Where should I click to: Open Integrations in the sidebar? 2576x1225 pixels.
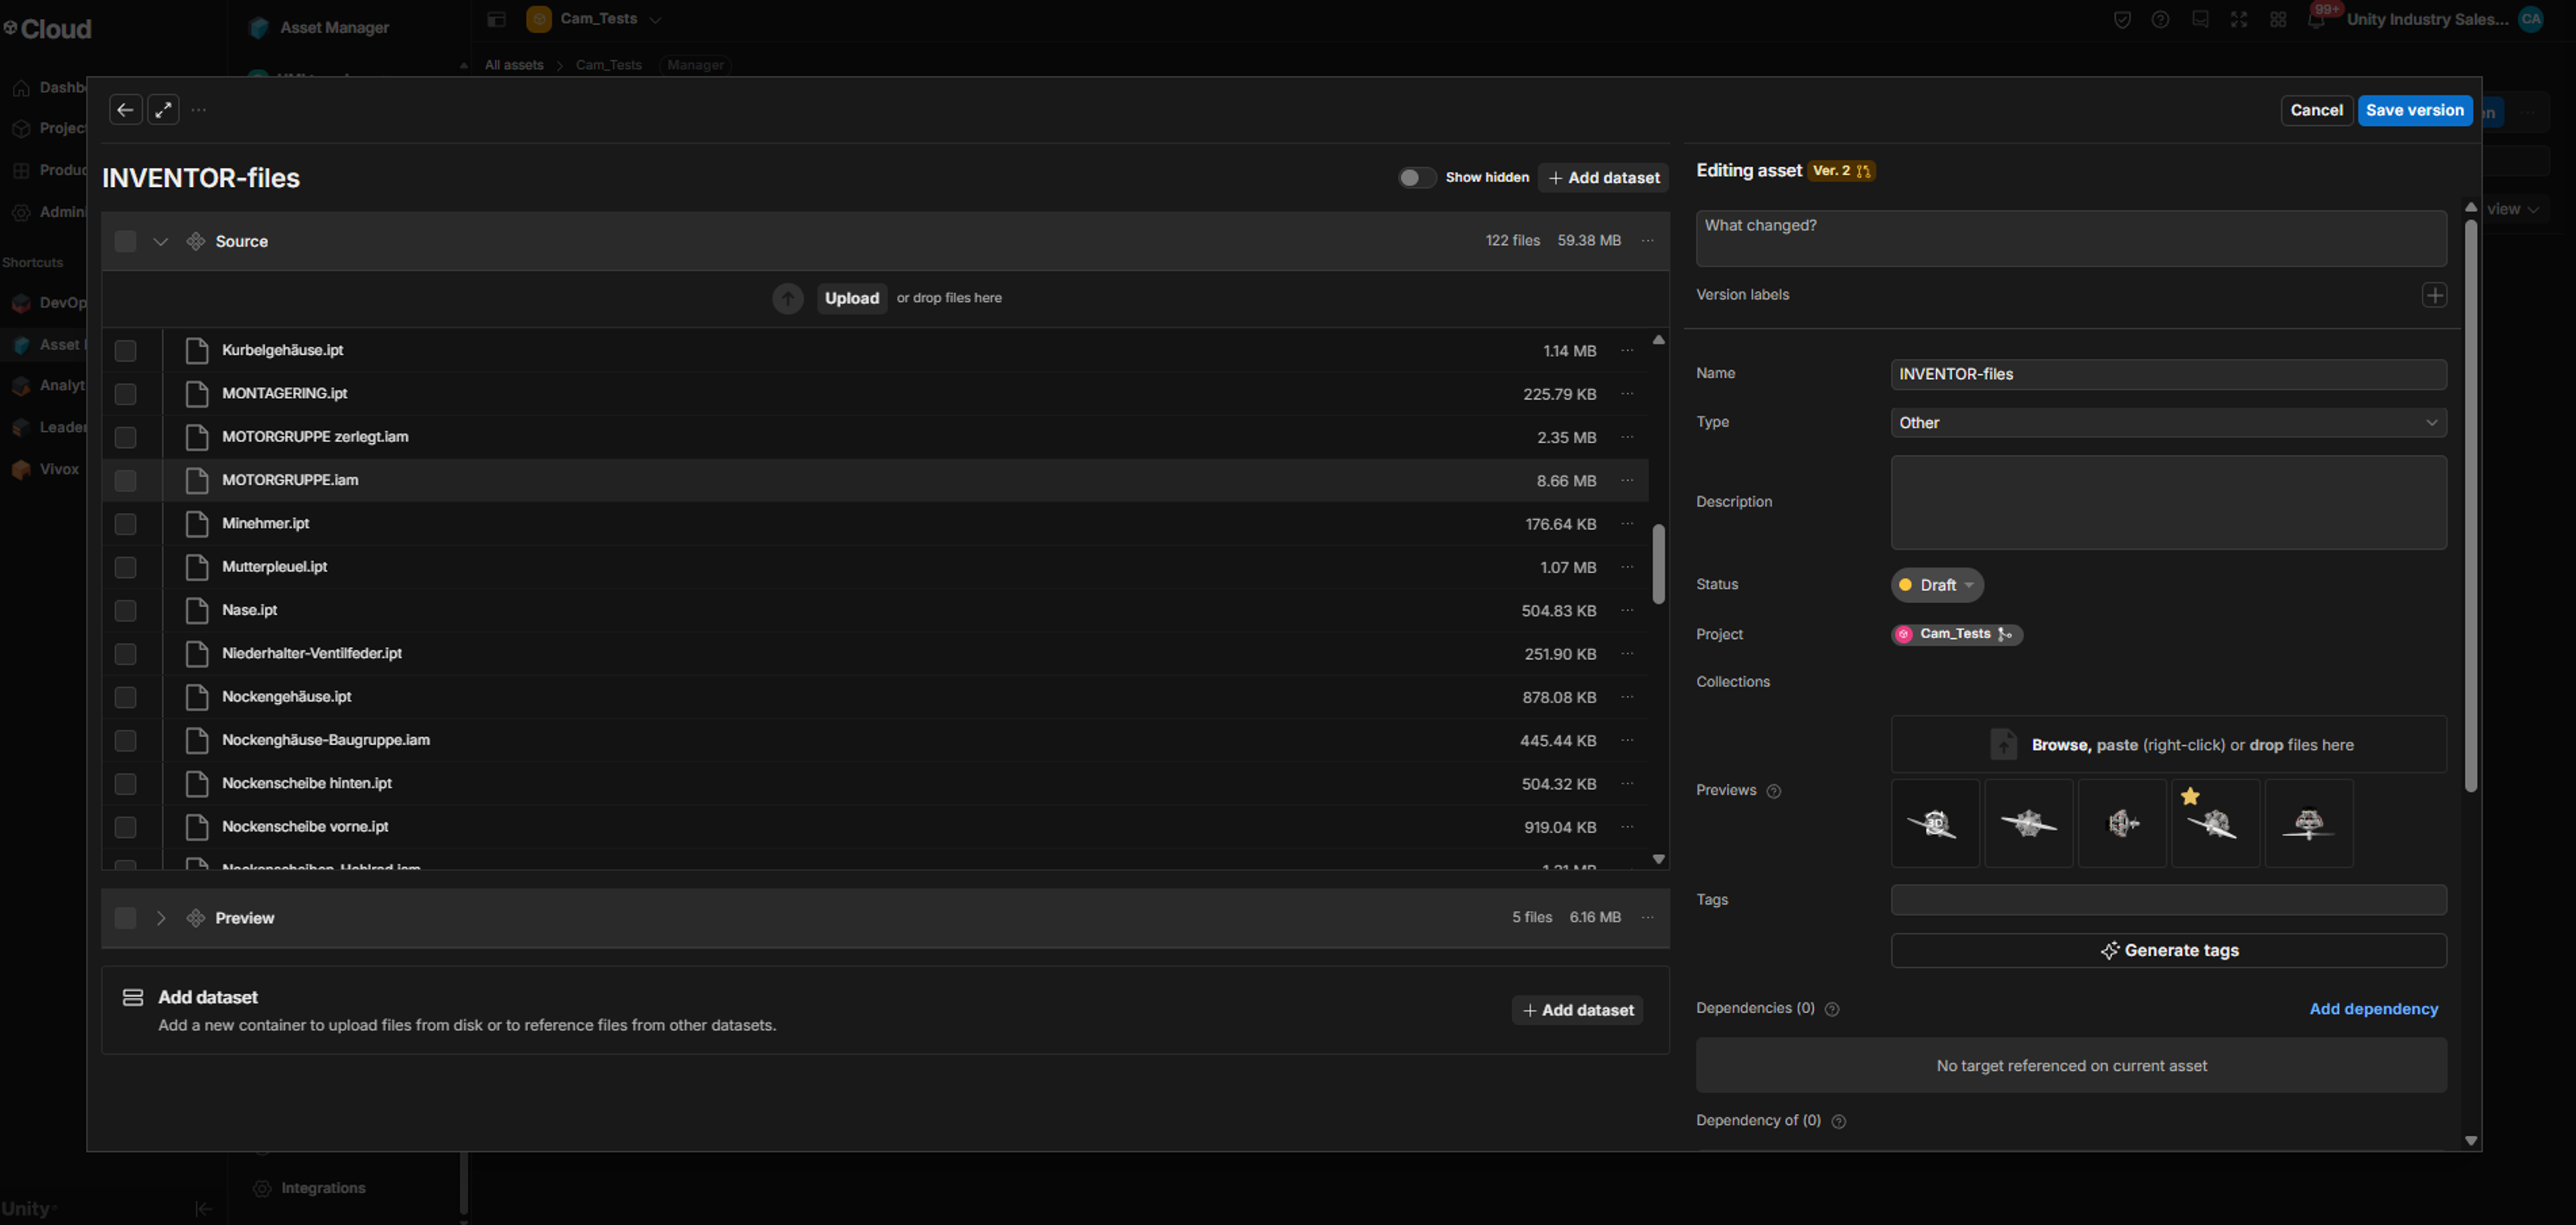tap(323, 1188)
